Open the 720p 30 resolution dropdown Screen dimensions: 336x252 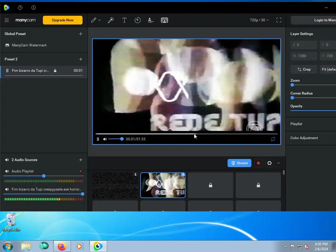point(259,20)
